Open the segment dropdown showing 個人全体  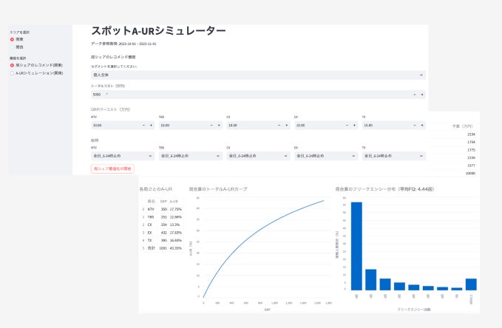pyautogui.click(x=258, y=75)
